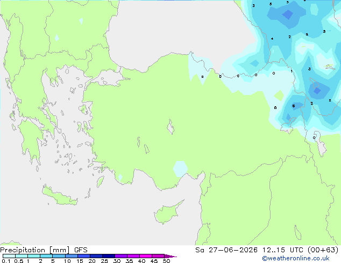The height and width of the screenshot is (263, 341).
Task: Click the '10' legend scale label
Action: [x=67, y=261]
